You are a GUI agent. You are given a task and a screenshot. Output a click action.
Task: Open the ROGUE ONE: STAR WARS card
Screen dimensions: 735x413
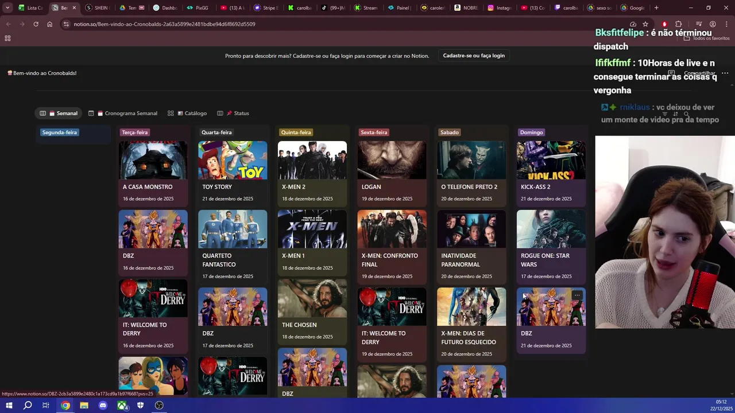click(551, 247)
